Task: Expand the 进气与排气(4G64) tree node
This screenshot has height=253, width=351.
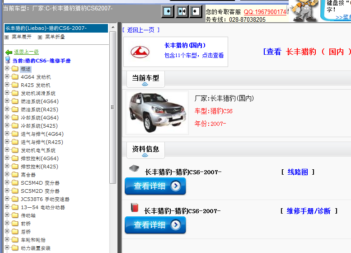Action: pyautogui.click(x=7, y=134)
